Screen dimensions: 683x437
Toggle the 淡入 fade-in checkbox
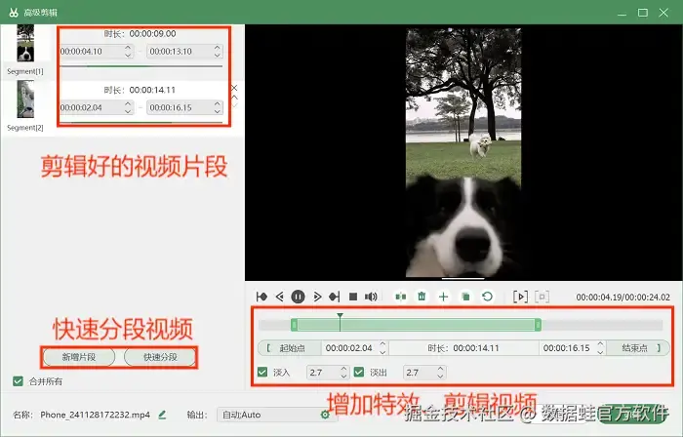point(262,373)
